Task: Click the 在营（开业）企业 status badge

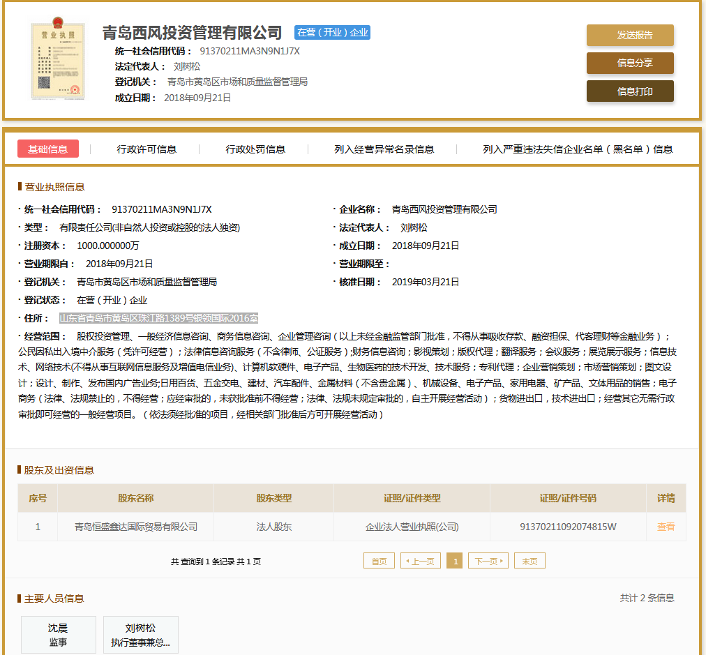Action: click(x=332, y=32)
